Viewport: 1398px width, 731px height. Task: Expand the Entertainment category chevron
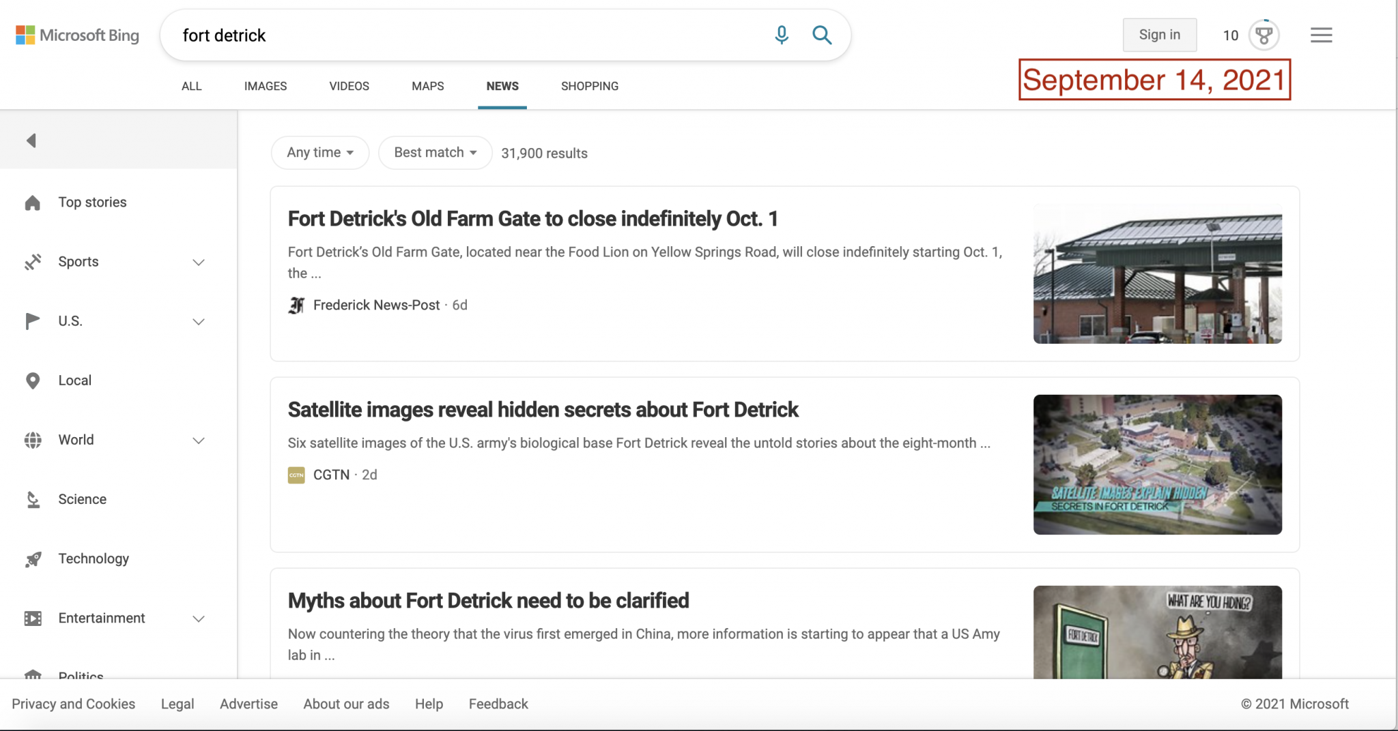[199, 619]
